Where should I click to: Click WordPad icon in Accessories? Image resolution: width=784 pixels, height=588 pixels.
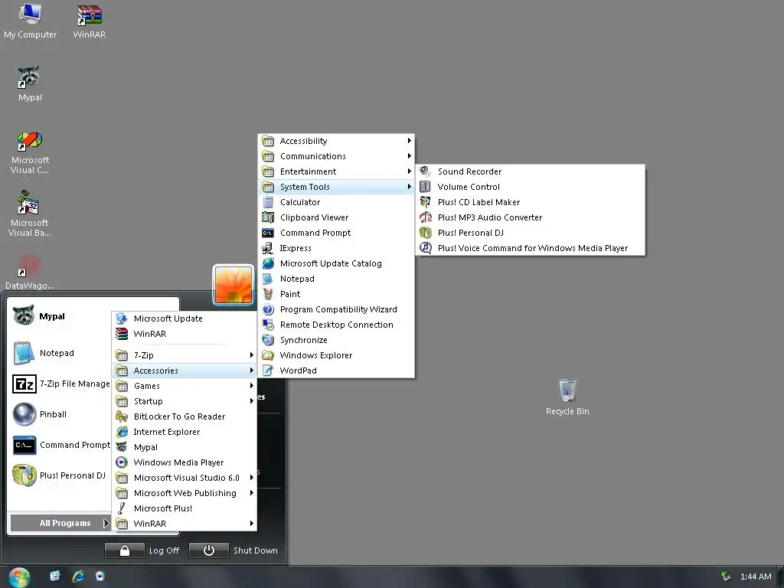[268, 371]
